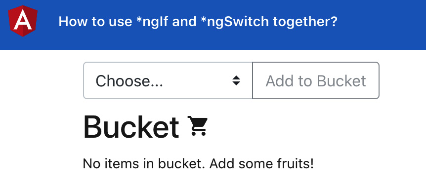The image size is (426, 191).
Task: Click the greyed-out Add to Bucket control
Action: point(316,80)
